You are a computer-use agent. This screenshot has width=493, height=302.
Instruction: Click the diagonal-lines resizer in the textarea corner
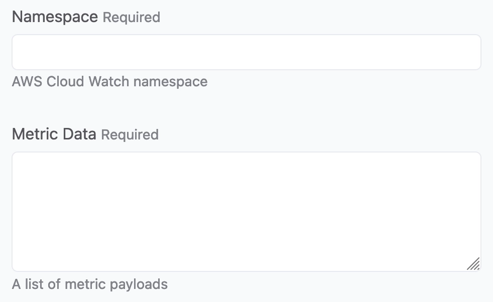[473, 264]
